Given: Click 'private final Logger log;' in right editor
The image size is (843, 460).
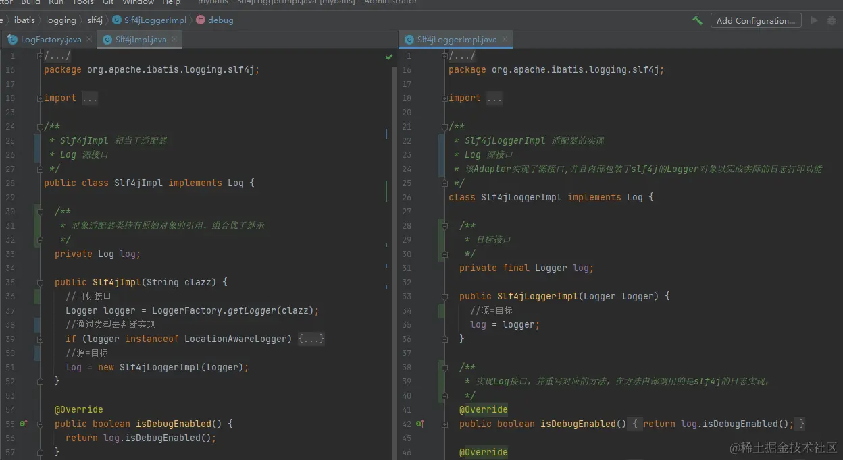Looking at the screenshot, I should pyautogui.click(x=527, y=268).
